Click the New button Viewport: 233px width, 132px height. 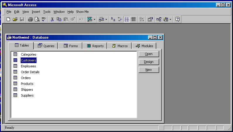coord(149,70)
